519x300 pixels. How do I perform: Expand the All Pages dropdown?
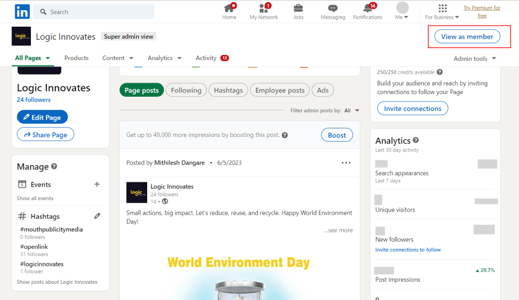(x=32, y=58)
